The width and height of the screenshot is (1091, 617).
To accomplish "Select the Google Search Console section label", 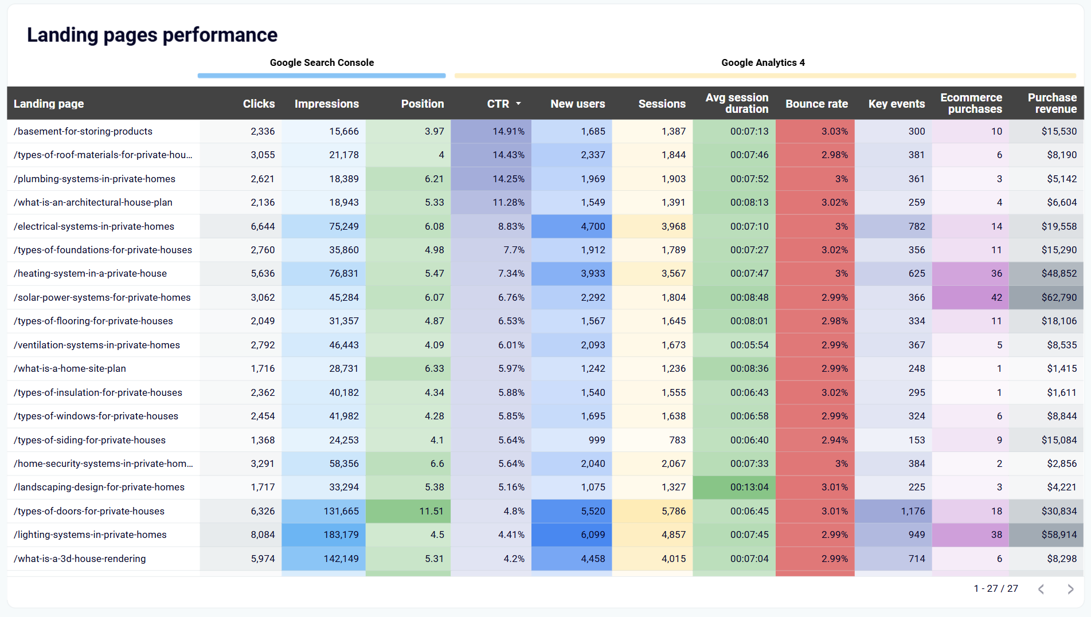I will tap(322, 62).
